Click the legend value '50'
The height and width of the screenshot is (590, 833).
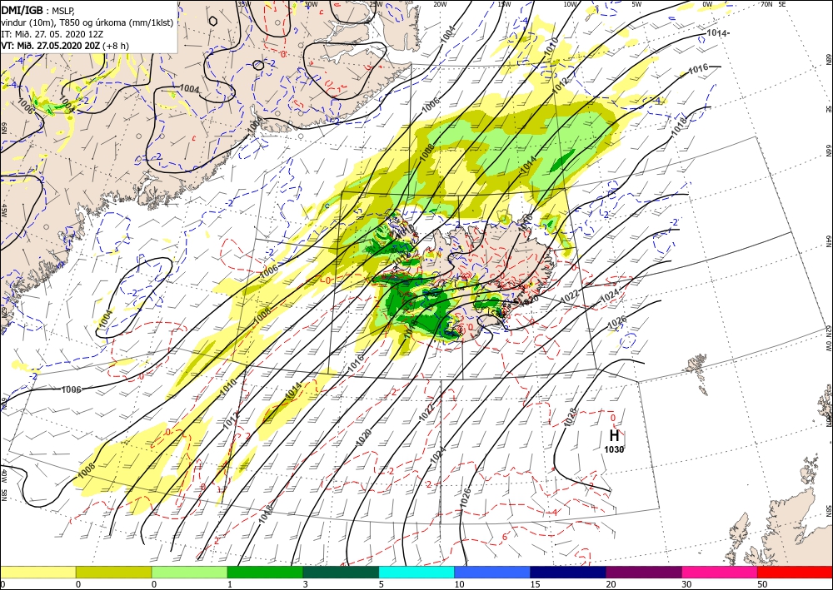coord(761,584)
